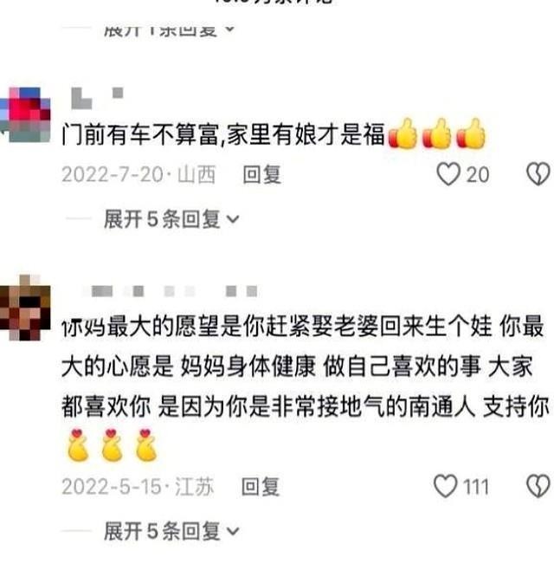Select the long comment about 妈妈身体健康
This screenshot has height=564, width=554.
click(x=305, y=366)
